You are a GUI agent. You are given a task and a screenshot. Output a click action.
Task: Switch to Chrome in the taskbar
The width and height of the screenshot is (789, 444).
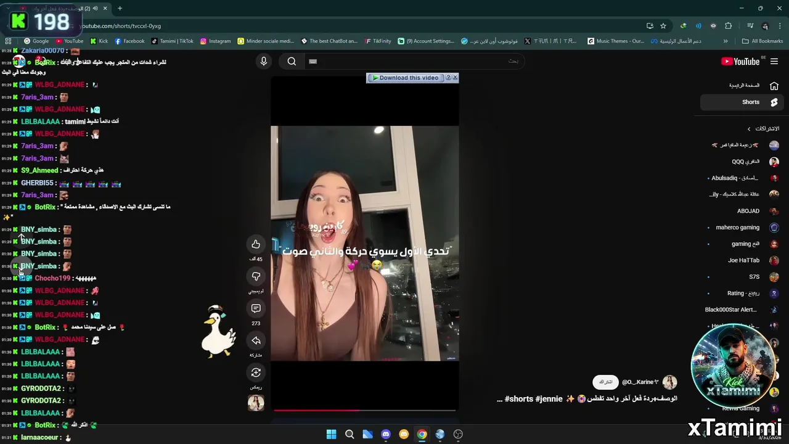tap(422, 434)
